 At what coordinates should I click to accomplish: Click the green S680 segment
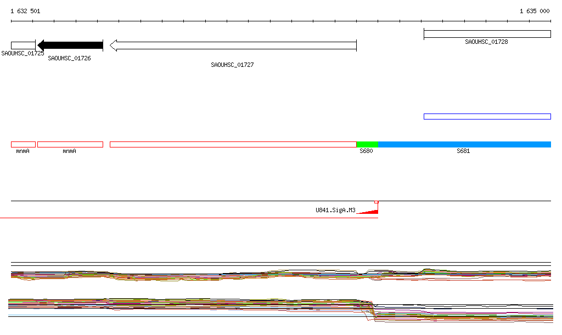(367, 144)
